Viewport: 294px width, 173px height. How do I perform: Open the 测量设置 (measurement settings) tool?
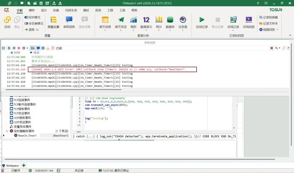tap(53, 23)
